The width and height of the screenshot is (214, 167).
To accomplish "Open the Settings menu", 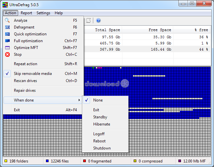I will (43, 13).
